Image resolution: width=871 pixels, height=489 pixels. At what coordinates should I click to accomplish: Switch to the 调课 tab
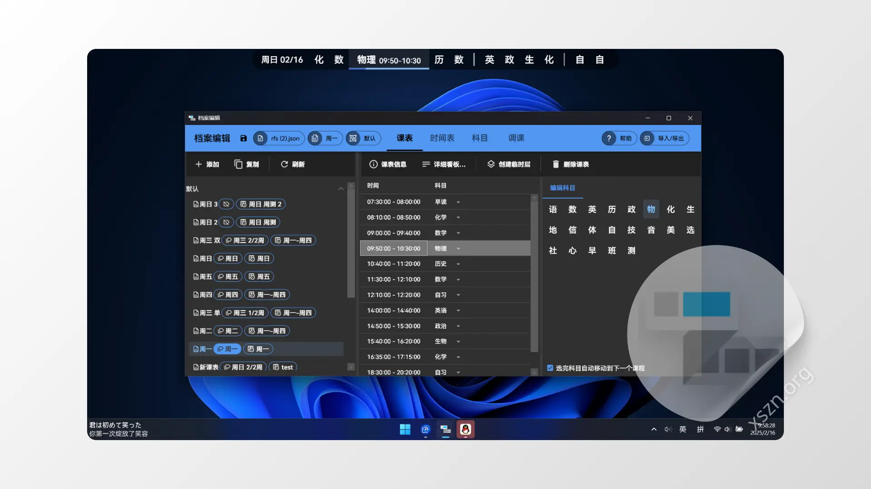(x=516, y=138)
